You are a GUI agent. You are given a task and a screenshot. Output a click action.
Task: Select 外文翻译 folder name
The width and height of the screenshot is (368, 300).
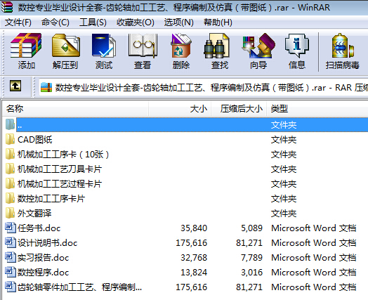click(34, 213)
